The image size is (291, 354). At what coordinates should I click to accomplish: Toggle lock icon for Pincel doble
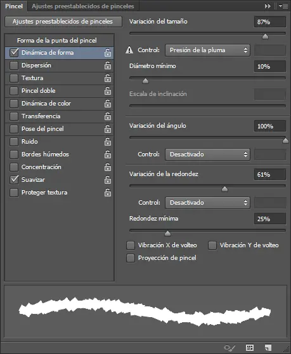(108, 91)
